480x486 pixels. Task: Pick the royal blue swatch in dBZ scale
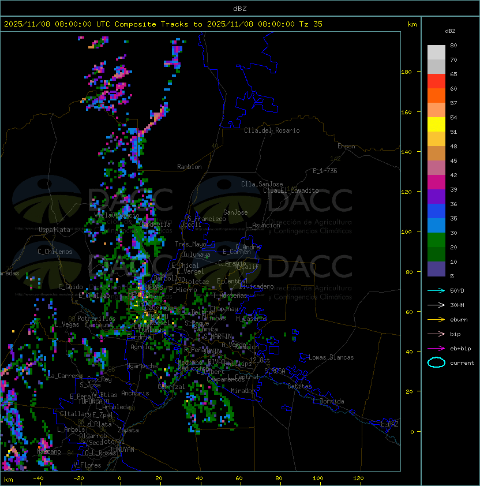[436, 211]
